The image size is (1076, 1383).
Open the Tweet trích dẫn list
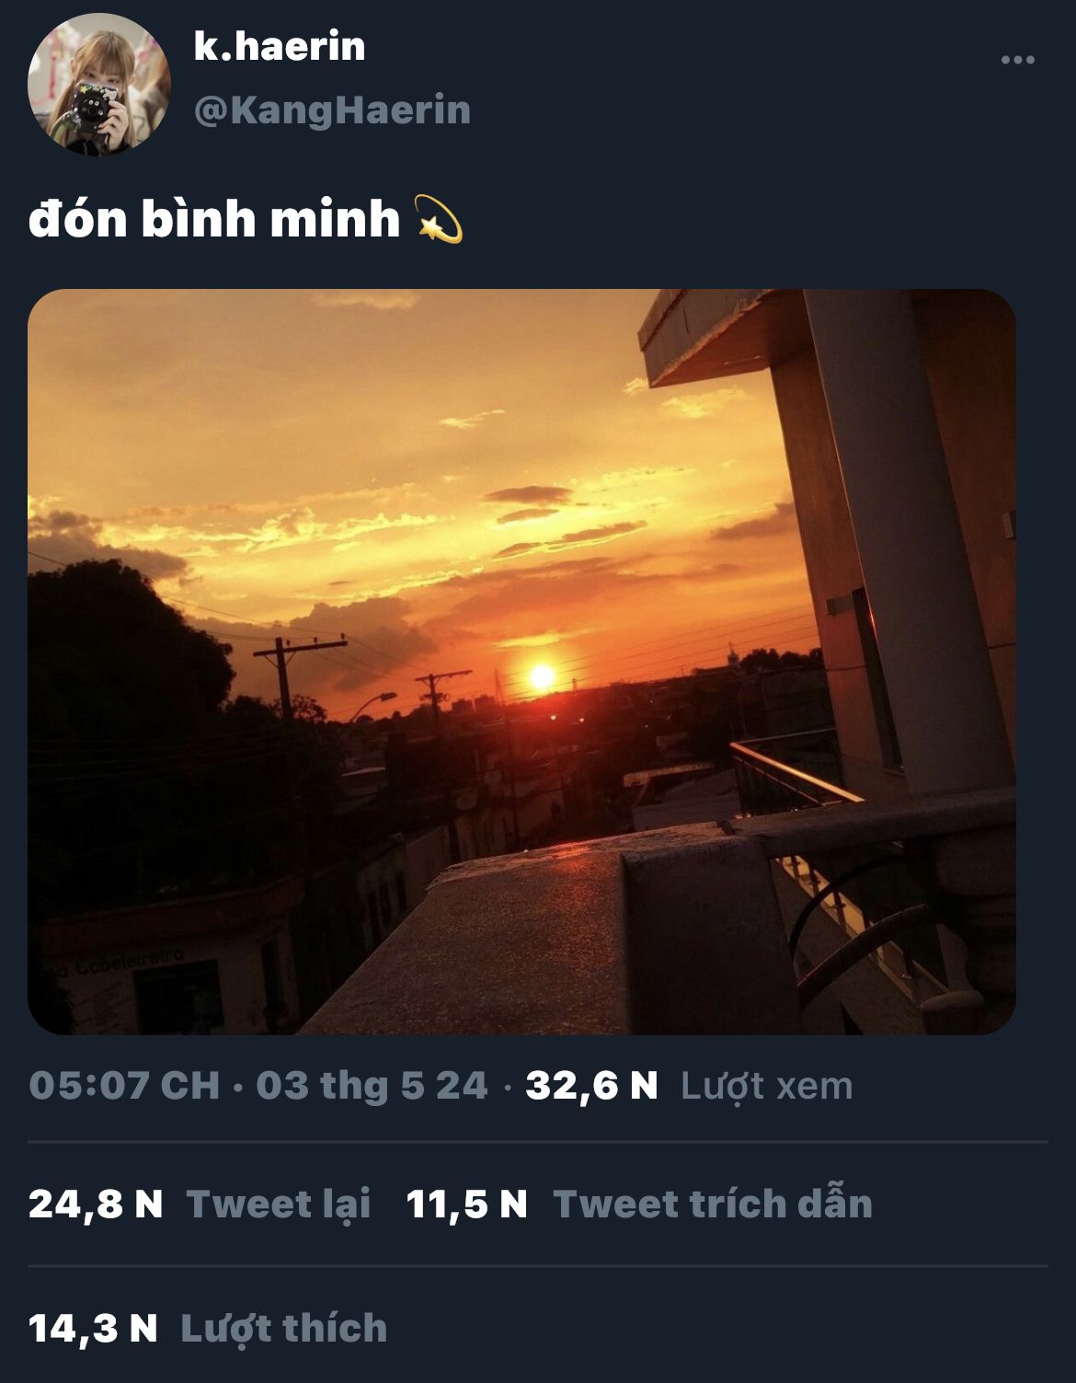[713, 1204]
